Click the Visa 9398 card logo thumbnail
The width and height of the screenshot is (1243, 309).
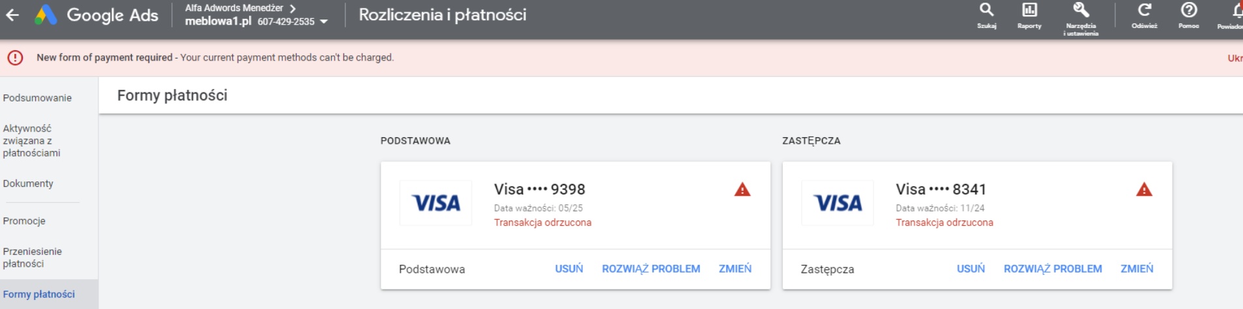point(435,204)
